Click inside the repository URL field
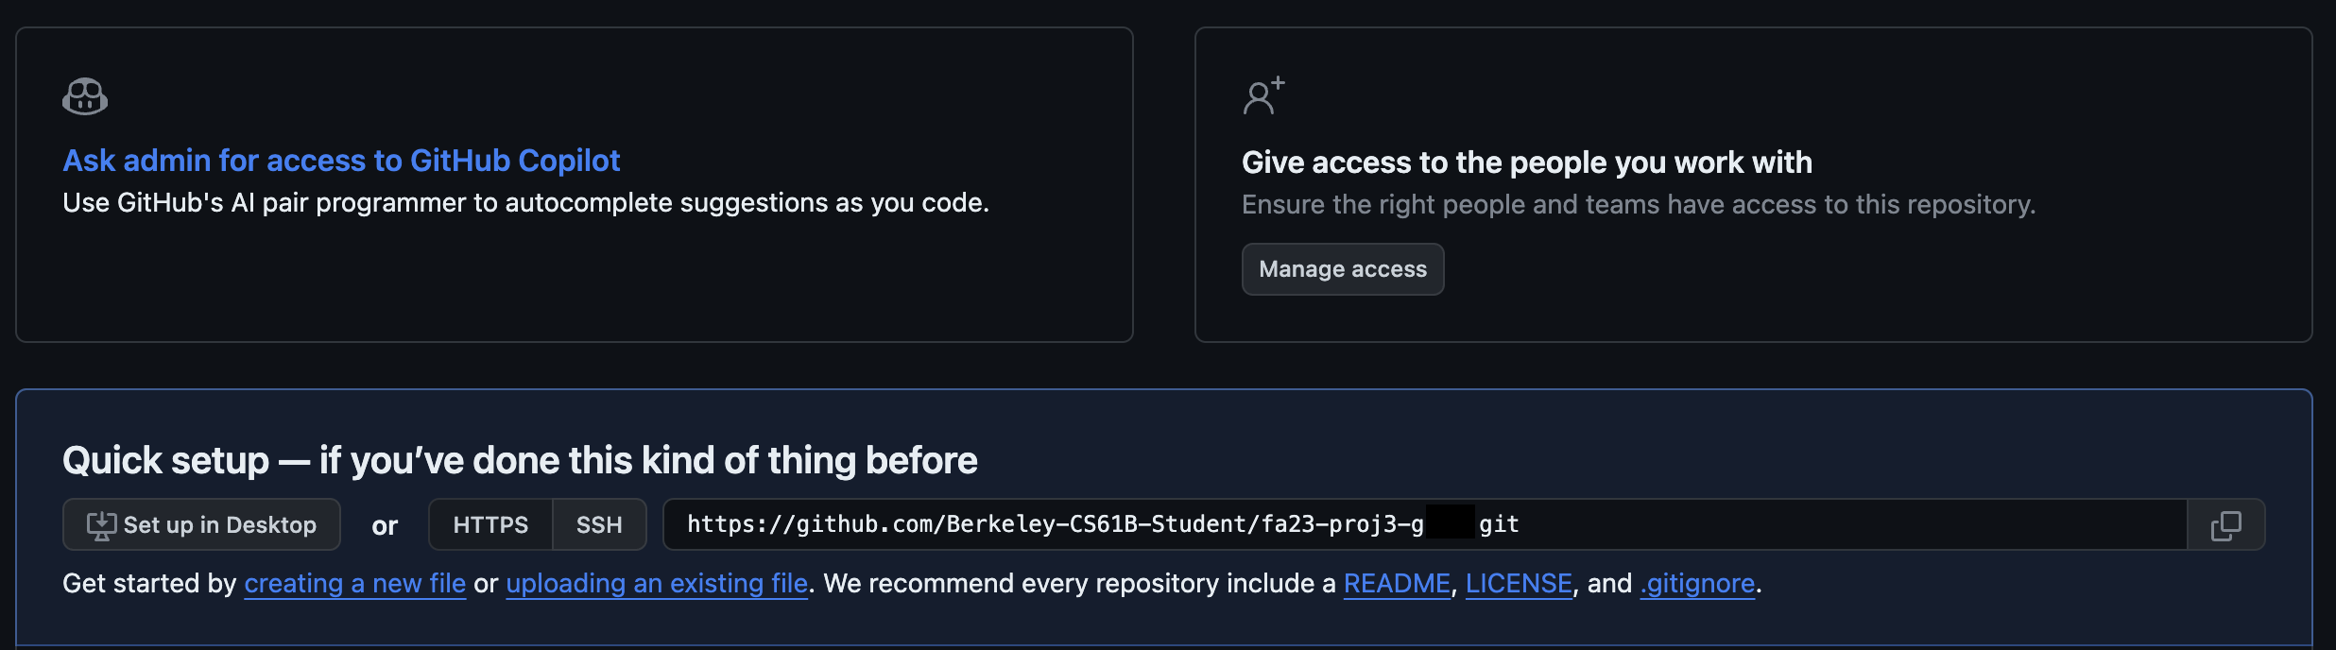Image resolution: width=2336 pixels, height=650 pixels. (1795, 525)
